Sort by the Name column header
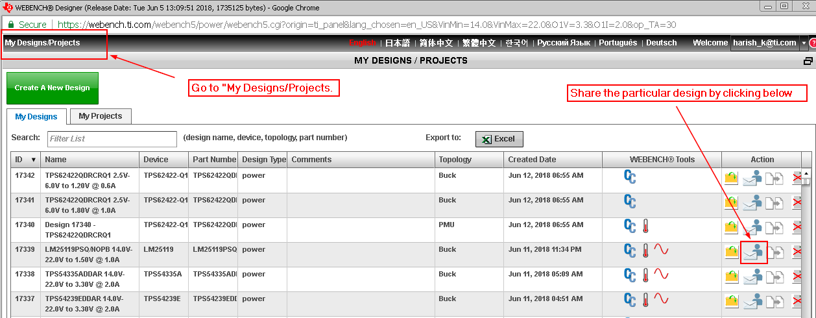The width and height of the screenshot is (816, 318). 90,160
